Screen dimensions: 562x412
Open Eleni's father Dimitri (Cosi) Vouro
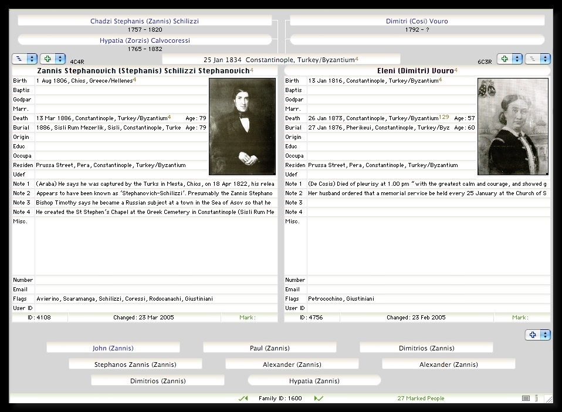pyautogui.click(x=417, y=21)
